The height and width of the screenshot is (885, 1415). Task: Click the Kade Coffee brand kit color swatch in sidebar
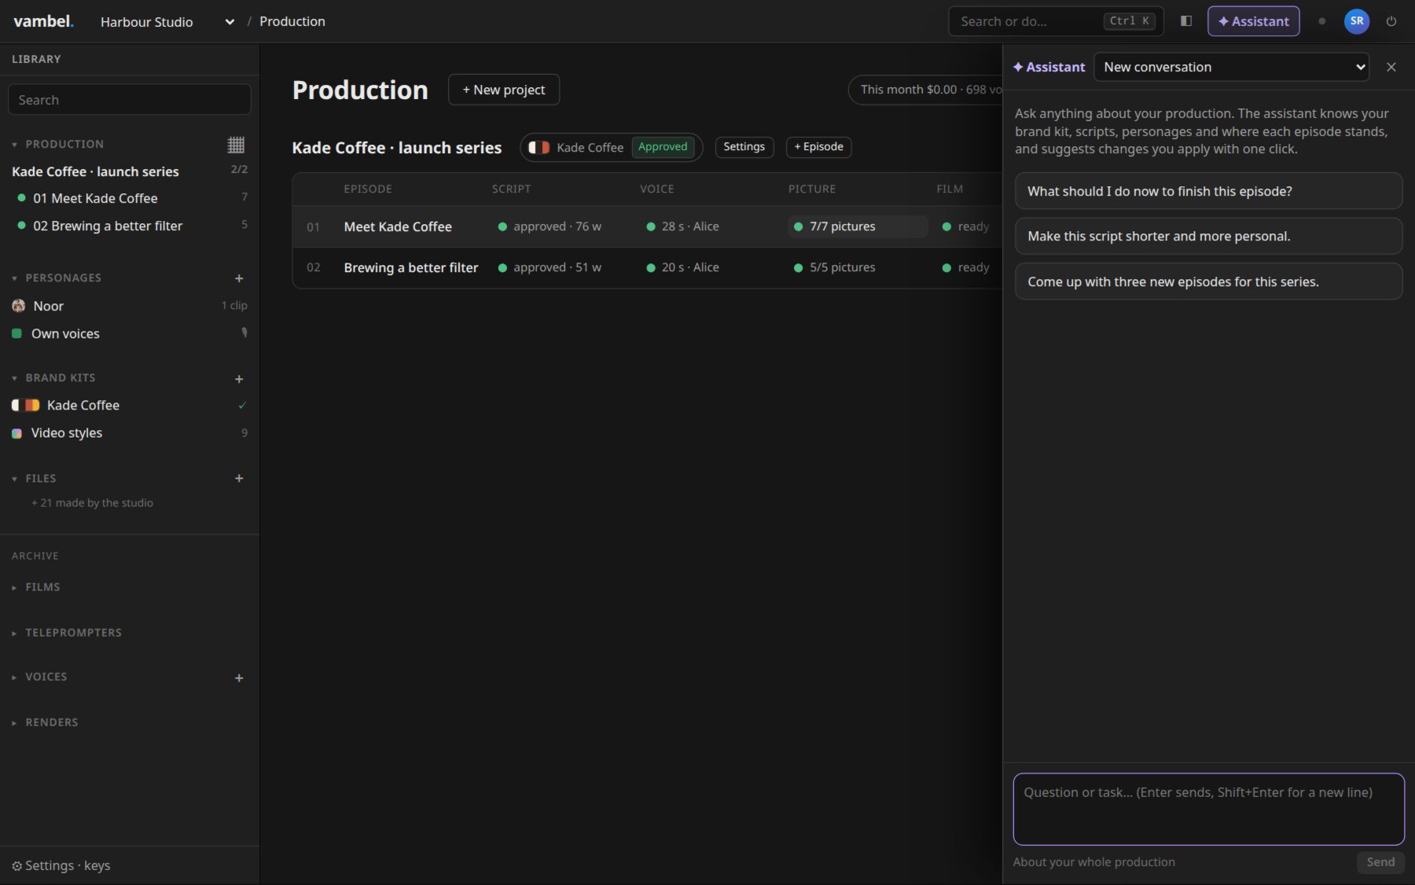click(x=25, y=406)
